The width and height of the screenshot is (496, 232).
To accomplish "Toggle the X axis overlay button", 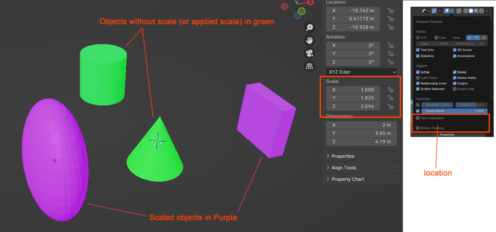I will point(470,38).
